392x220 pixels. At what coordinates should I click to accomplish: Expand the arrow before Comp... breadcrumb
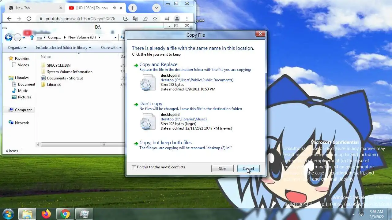(x=45, y=37)
